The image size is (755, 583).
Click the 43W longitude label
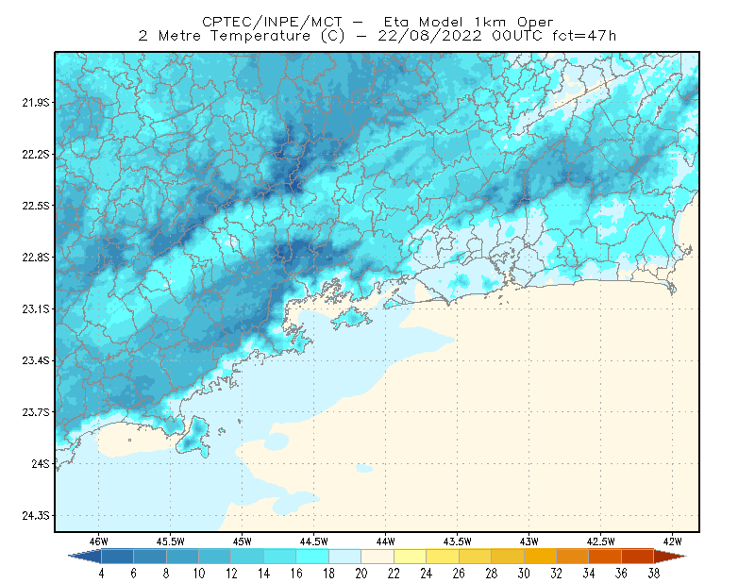(x=528, y=541)
